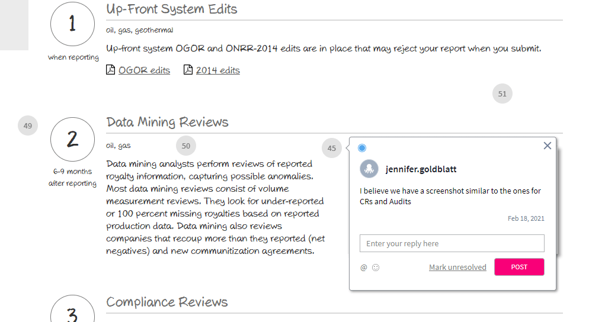Viewport: 589px width, 322px height.
Task: Open comment marker number 49
Action: coord(28,125)
